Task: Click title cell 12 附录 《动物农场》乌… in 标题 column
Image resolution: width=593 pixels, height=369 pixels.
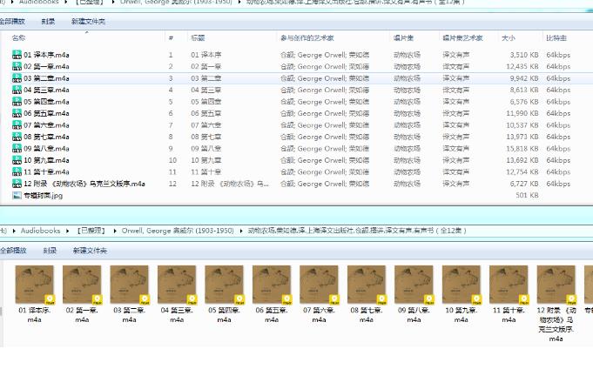Action: pos(230,184)
